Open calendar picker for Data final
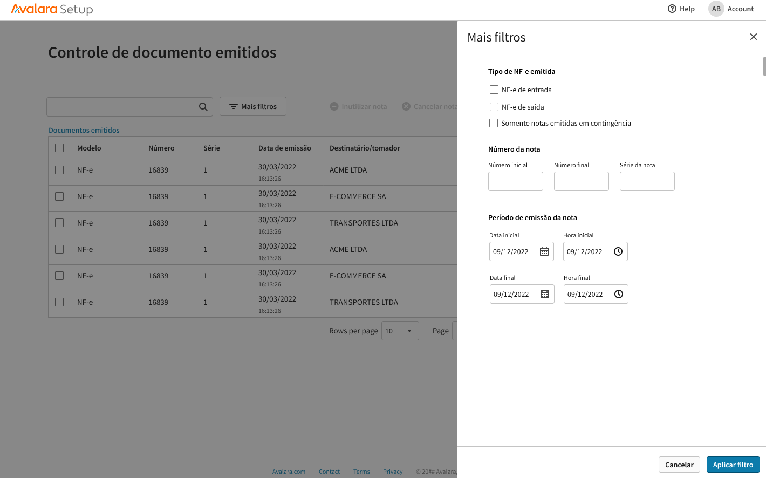The width and height of the screenshot is (766, 478). pyautogui.click(x=545, y=294)
